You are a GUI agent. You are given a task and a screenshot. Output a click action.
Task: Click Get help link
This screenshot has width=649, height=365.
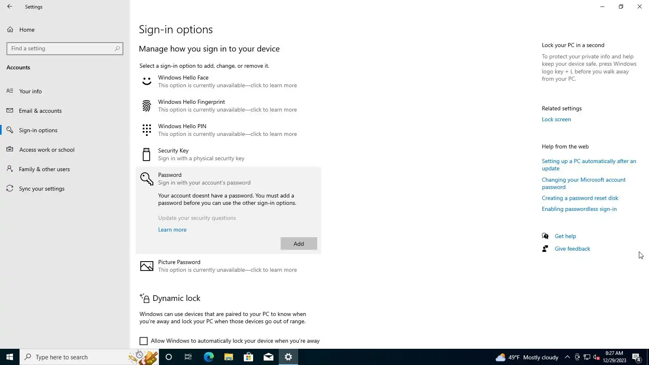pyautogui.click(x=565, y=236)
